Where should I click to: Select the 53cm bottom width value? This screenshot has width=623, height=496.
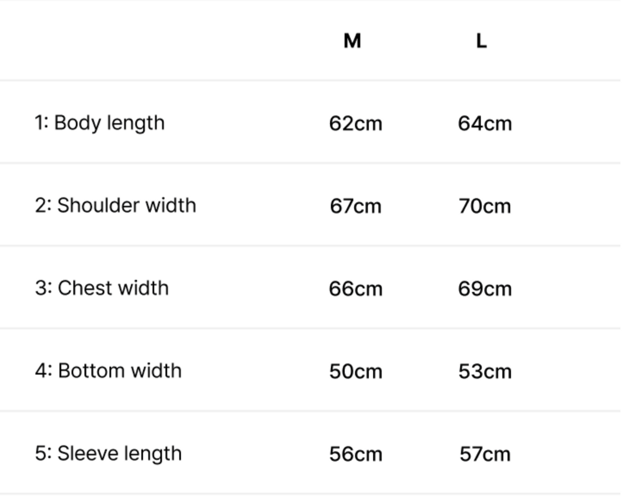485,371
